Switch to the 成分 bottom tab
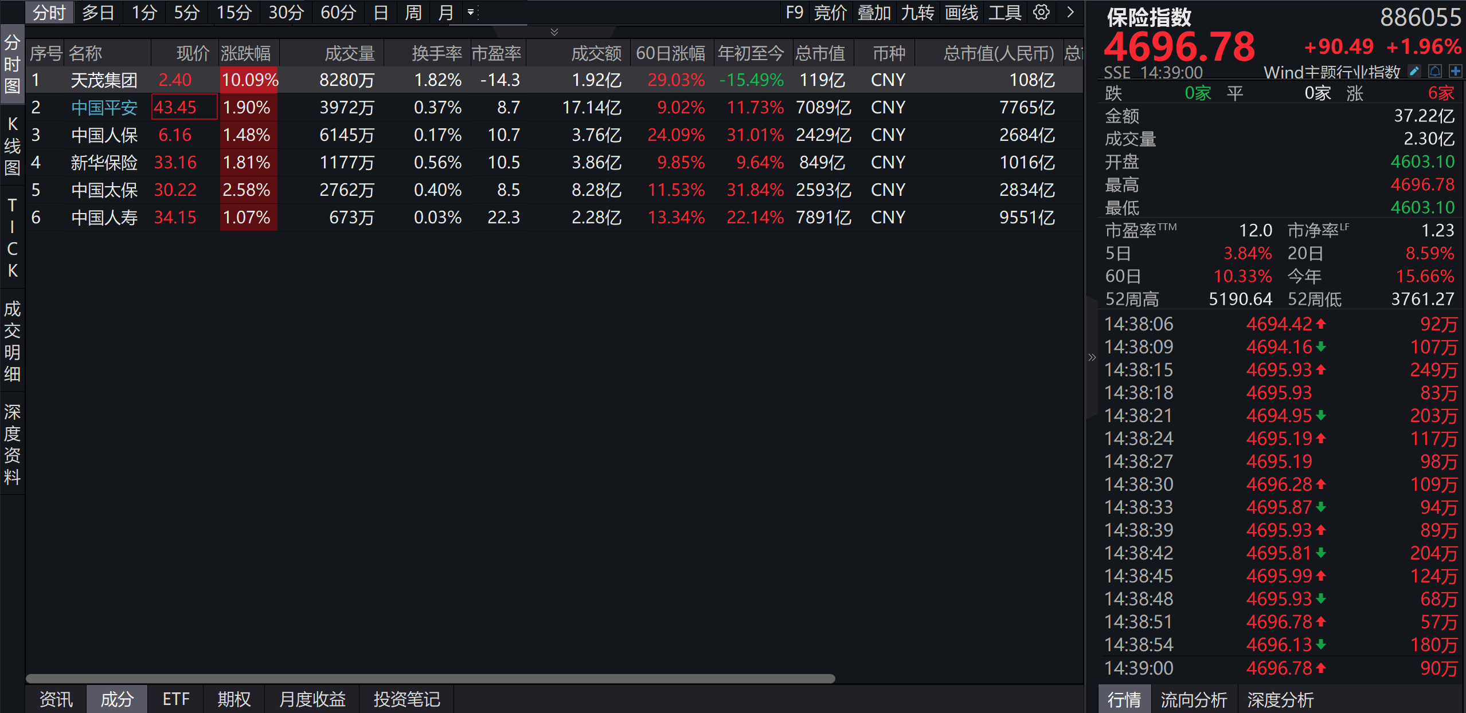1466x713 pixels. coord(117,699)
